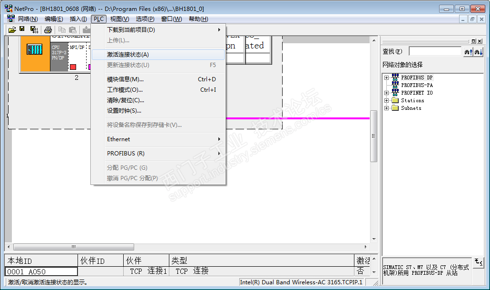This screenshot has width=490, height=290.
Task: Click the Download toolbar icon beside Paste
Action: point(86,30)
